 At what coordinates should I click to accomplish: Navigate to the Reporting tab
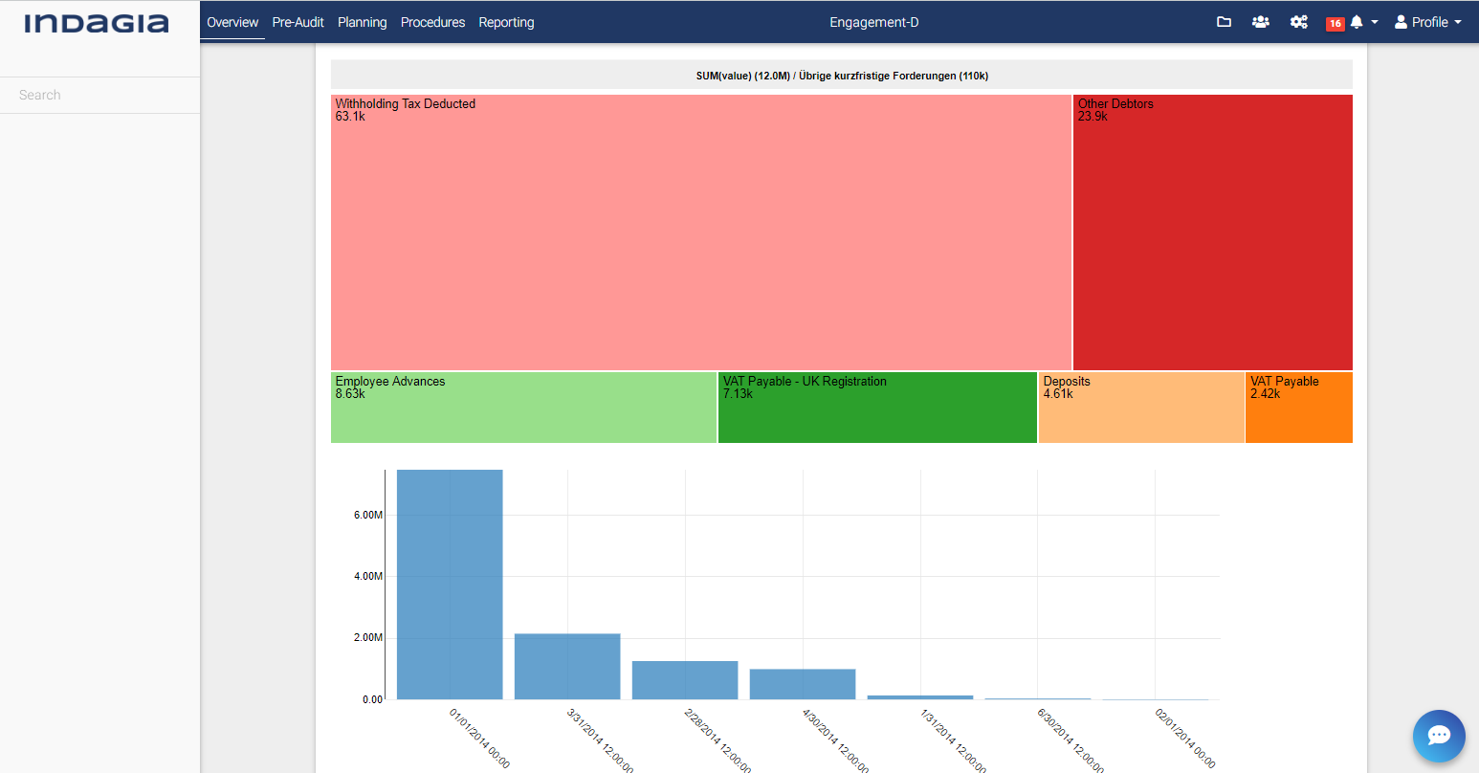506,22
